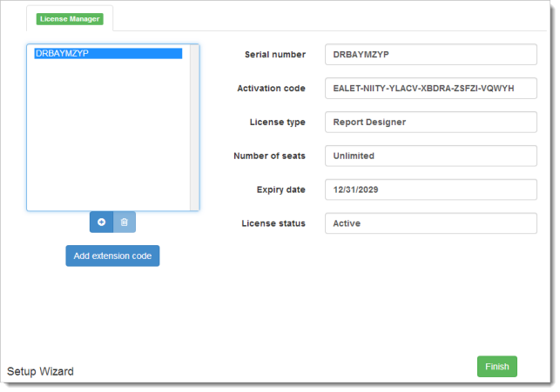Click the Number of seats label
This screenshot has height=392, width=560.
click(x=269, y=156)
